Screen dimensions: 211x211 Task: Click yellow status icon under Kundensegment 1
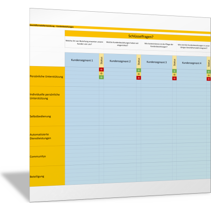(101, 73)
